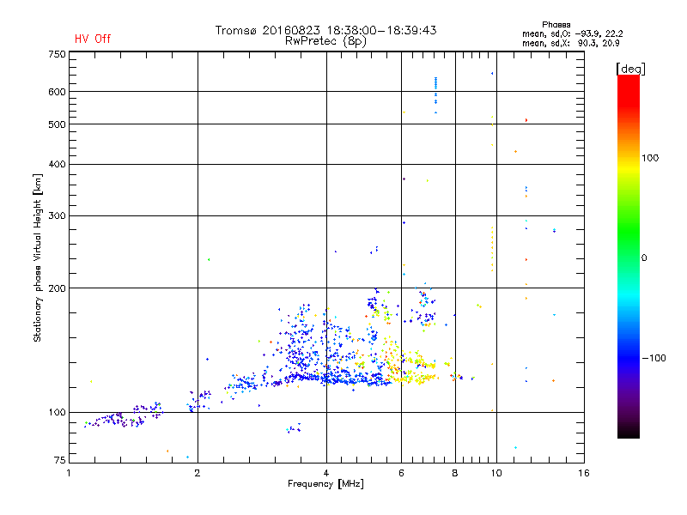687x515 pixels.
Task: Click the frequency axis tick label "4"
Action: coord(326,473)
